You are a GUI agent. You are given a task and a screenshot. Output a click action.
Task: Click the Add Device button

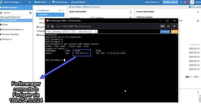click(x=41, y=2)
